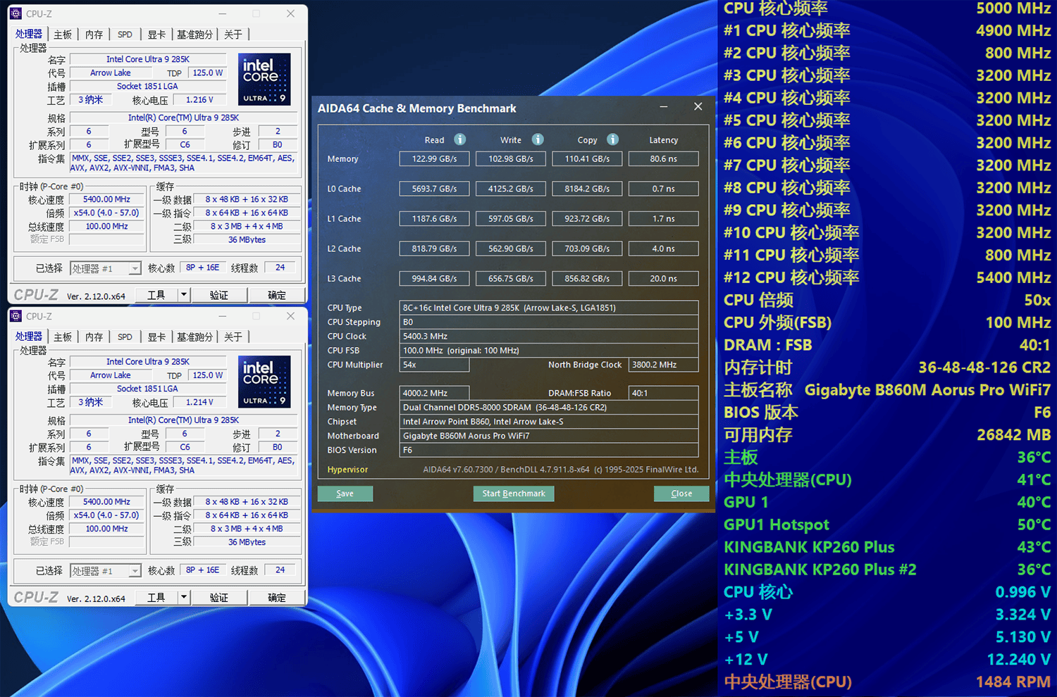Click Save button in AIDA64 benchmark
The height and width of the screenshot is (697, 1057).
pos(345,494)
